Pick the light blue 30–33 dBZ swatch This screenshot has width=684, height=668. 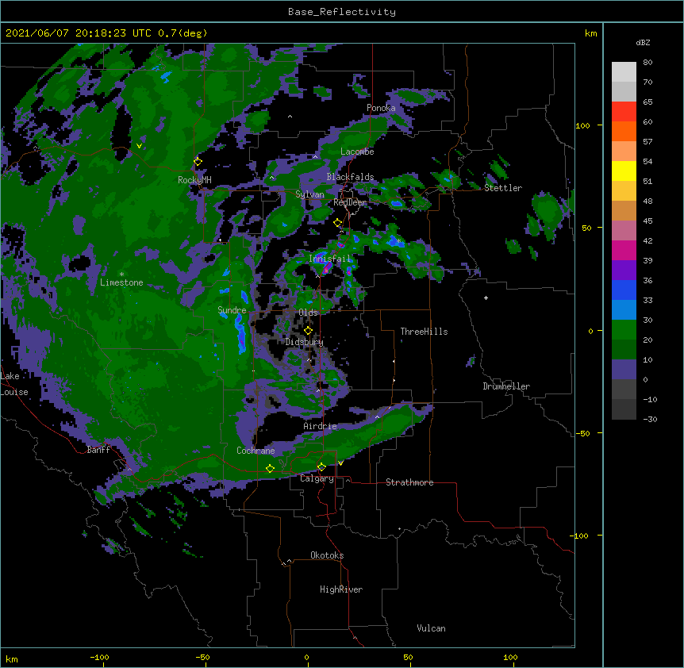(624, 310)
